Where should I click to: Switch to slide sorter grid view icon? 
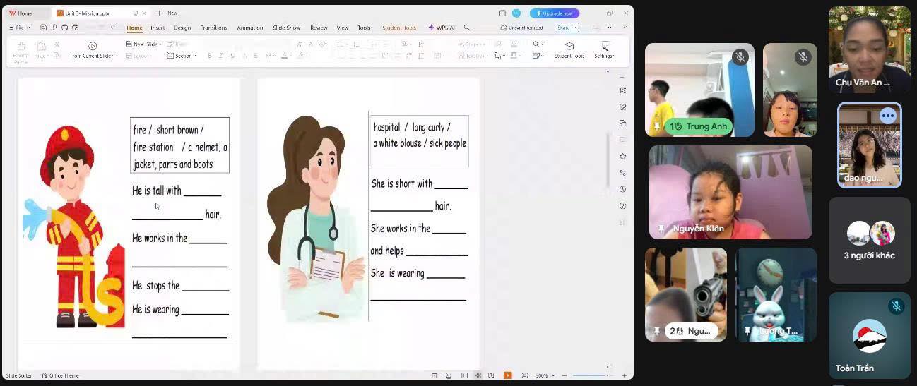coord(478,375)
